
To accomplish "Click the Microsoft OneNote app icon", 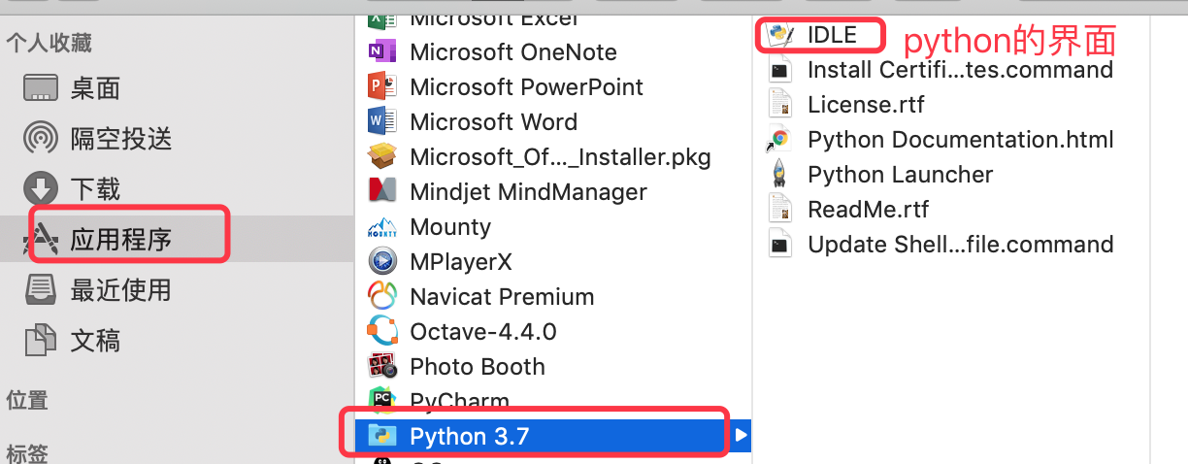I will pos(383,52).
